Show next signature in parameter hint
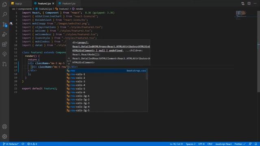 coord(69,64)
